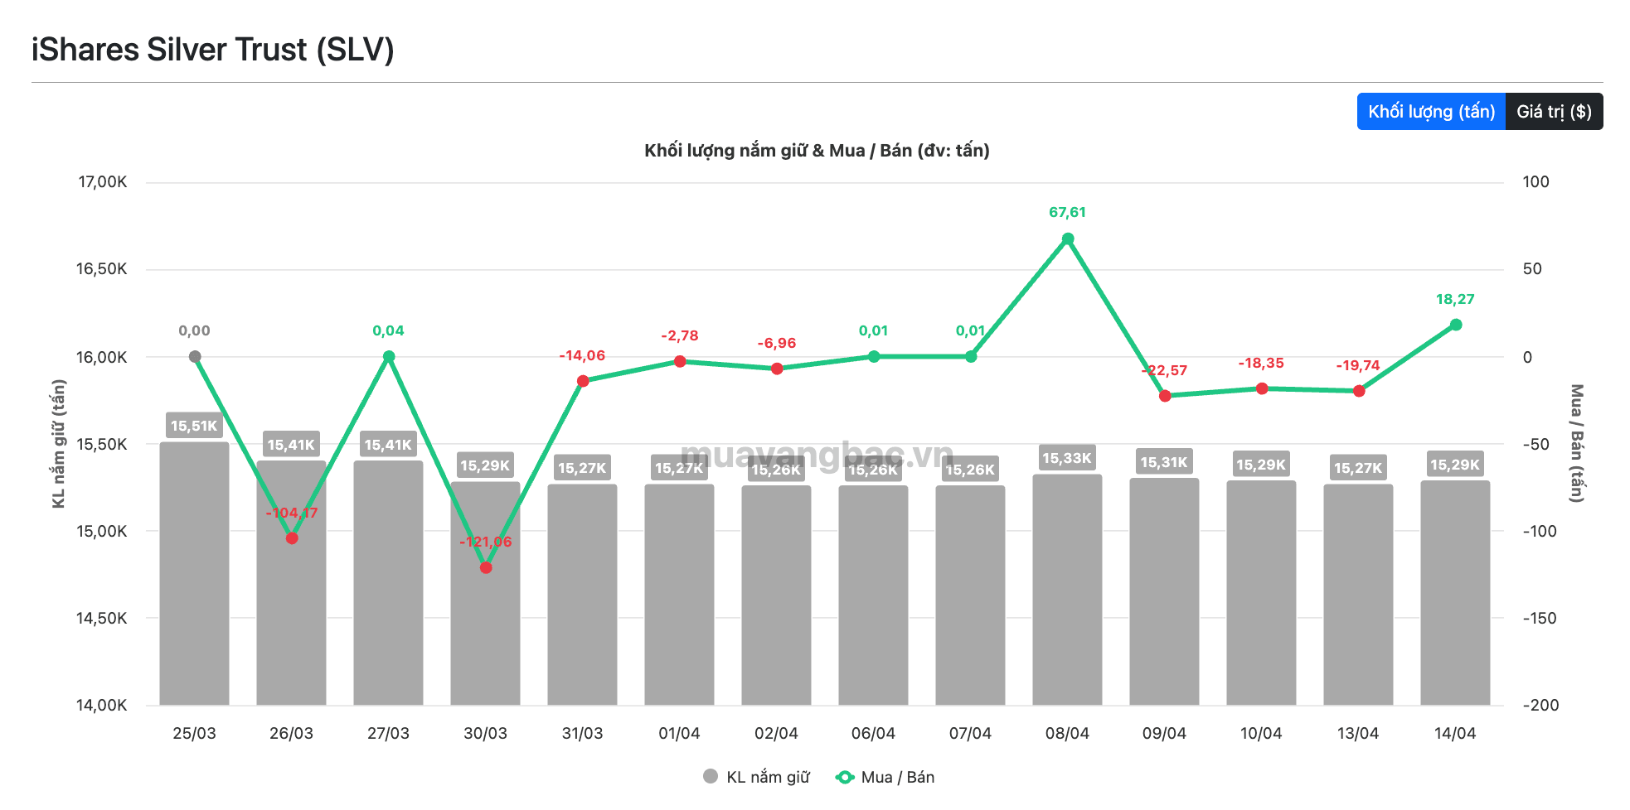Click the 13/04 date axis label
The height and width of the screenshot is (810, 1630).
pos(1358,733)
